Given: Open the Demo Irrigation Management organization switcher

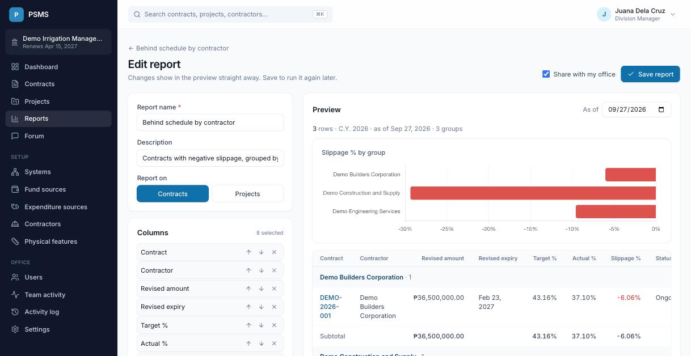Looking at the screenshot, I should (58, 42).
